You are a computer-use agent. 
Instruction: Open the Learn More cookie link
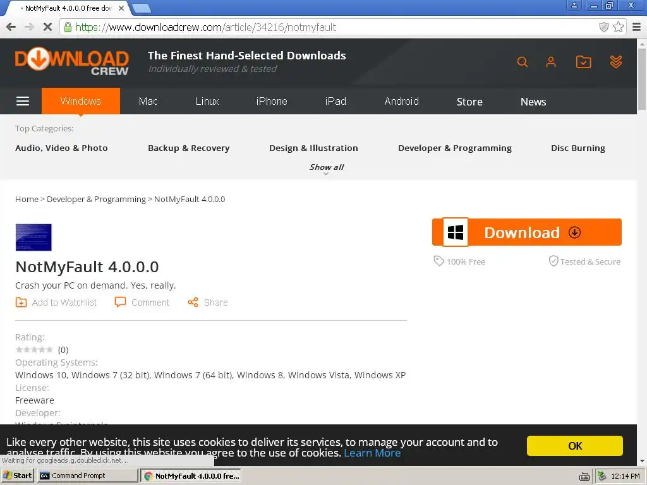coord(372,453)
